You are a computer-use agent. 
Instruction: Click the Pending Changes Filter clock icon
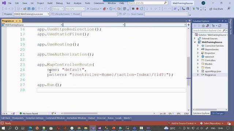(213, 26)
